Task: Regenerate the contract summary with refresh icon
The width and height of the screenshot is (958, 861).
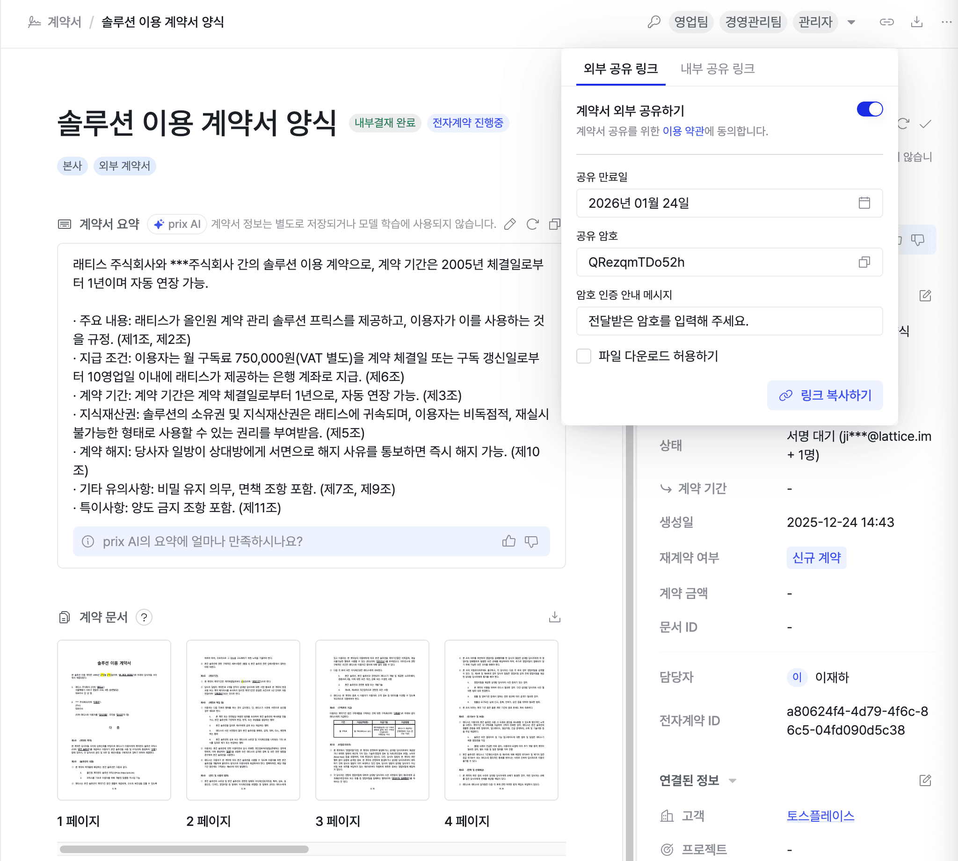Action: (x=532, y=224)
